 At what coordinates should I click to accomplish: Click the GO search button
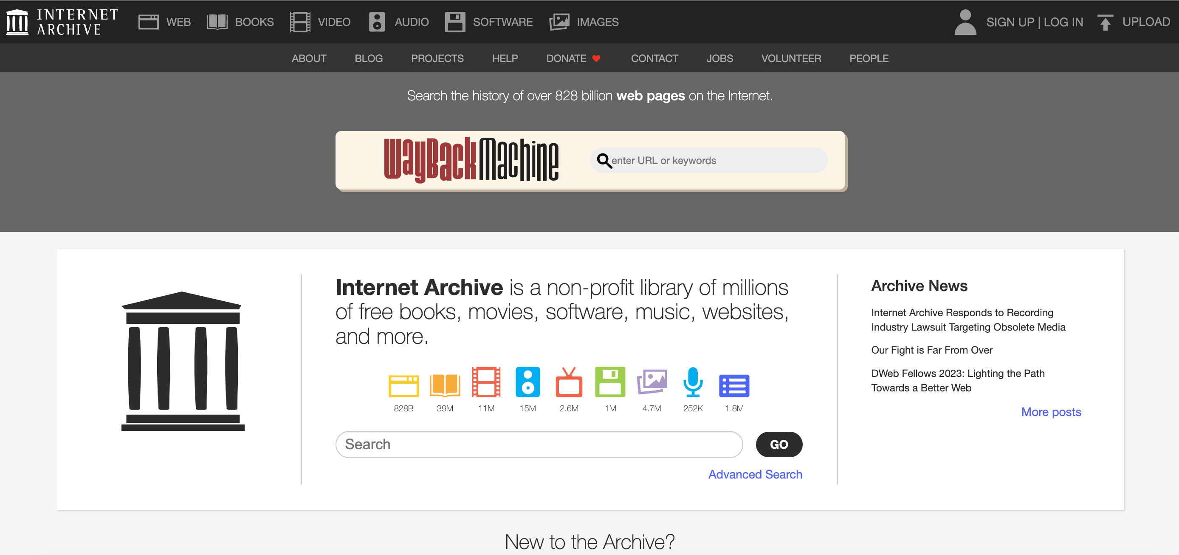780,443
